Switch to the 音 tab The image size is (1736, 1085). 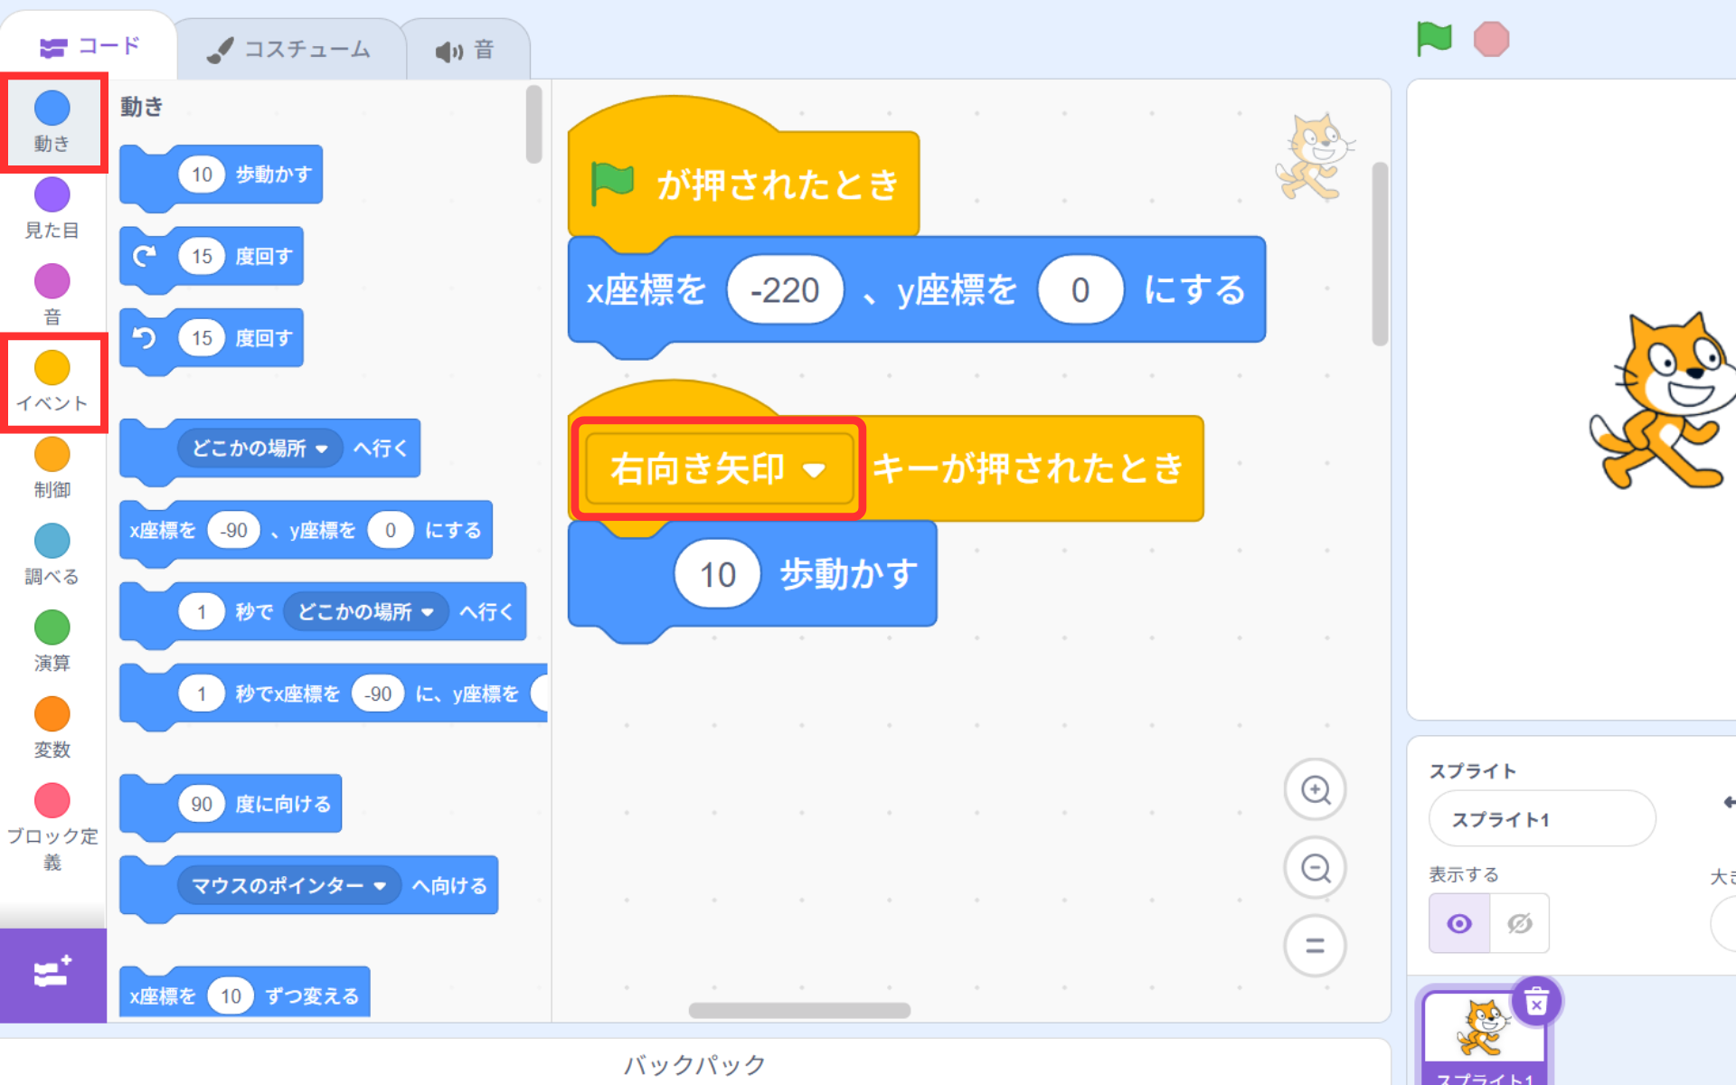pyautogui.click(x=465, y=51)
